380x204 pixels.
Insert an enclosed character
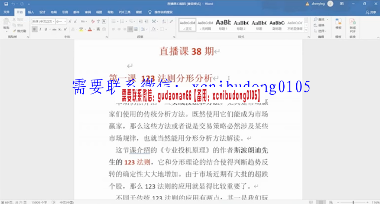point(104,29)
